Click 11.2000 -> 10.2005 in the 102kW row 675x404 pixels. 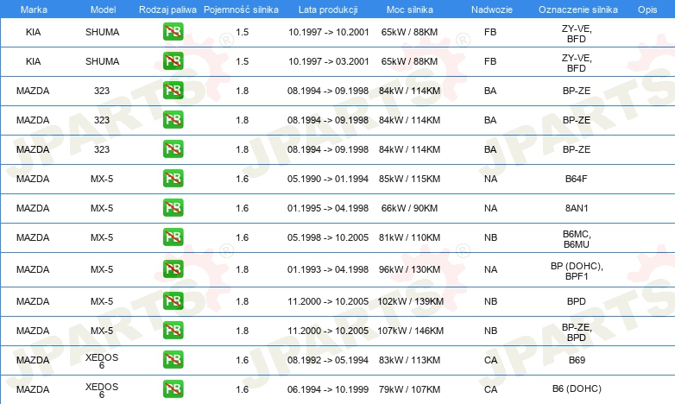[x=328, y=301]
